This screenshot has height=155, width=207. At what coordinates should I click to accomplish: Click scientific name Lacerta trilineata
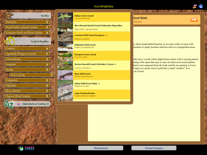point(82,18)
